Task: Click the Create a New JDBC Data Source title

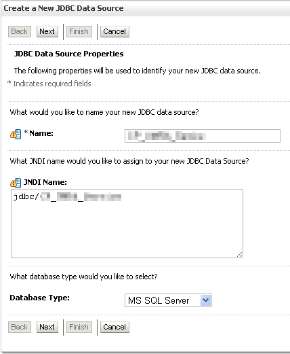Action: [64, 8]
